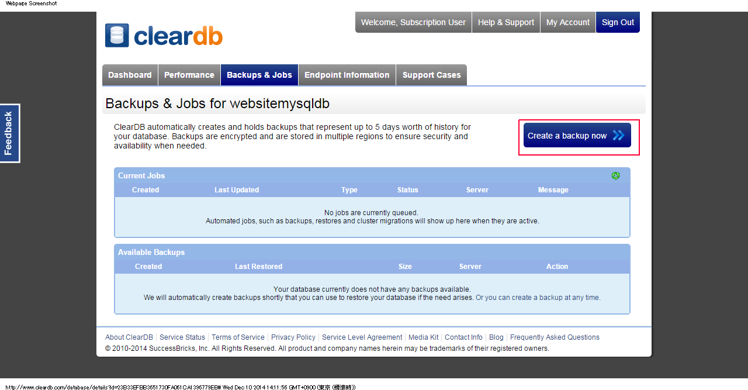Screen dimensions: 748x390
Task: Open the Endpoint Information tab
Action: pos(347,75)
